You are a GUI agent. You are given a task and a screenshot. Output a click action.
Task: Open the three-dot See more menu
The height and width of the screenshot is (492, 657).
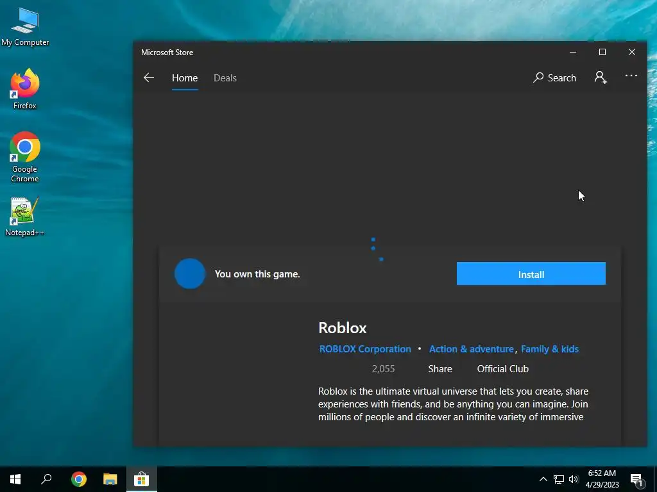pyautogui.click(x=631, y=76)
